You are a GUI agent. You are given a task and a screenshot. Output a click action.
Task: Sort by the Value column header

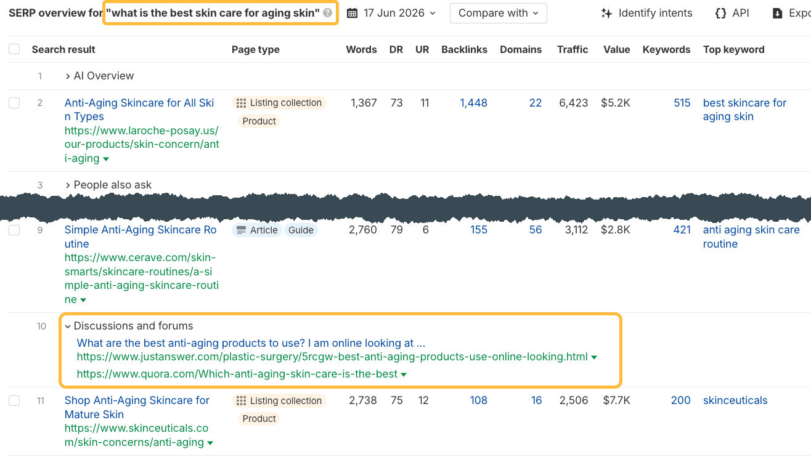[x=617, y=50]
